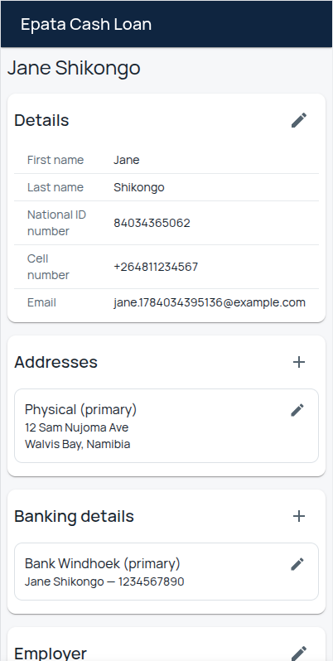Viewport: 333px width, 661px height.
Task: Add a new address with plus icon
Action: [299, 362]
